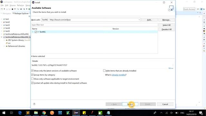Enable Hide items that are already installed

(x=104, y=71)
